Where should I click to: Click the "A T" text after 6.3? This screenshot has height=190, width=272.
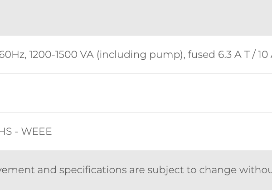(x=242, y=54)
